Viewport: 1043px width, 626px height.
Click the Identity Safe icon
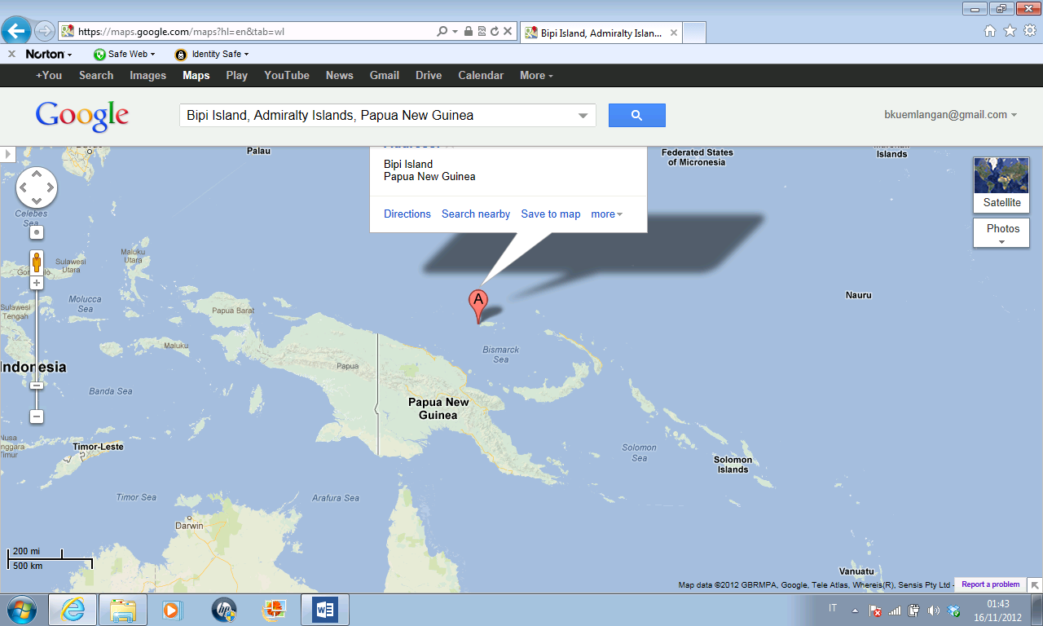[x=179, y=54]
